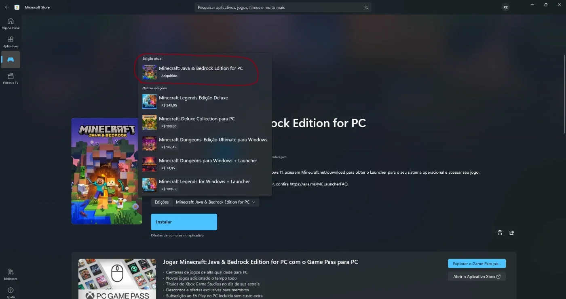Click Explorar o Game Pass button
The height and width of the screenshot is (299, 566).
click(477, 263)
